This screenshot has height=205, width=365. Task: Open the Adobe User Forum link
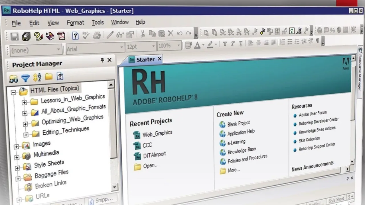pyautogui.click(x=313, y=114)
